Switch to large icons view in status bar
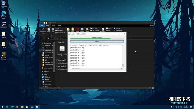This screenshot has width=194, height=109. coord(153,88)
